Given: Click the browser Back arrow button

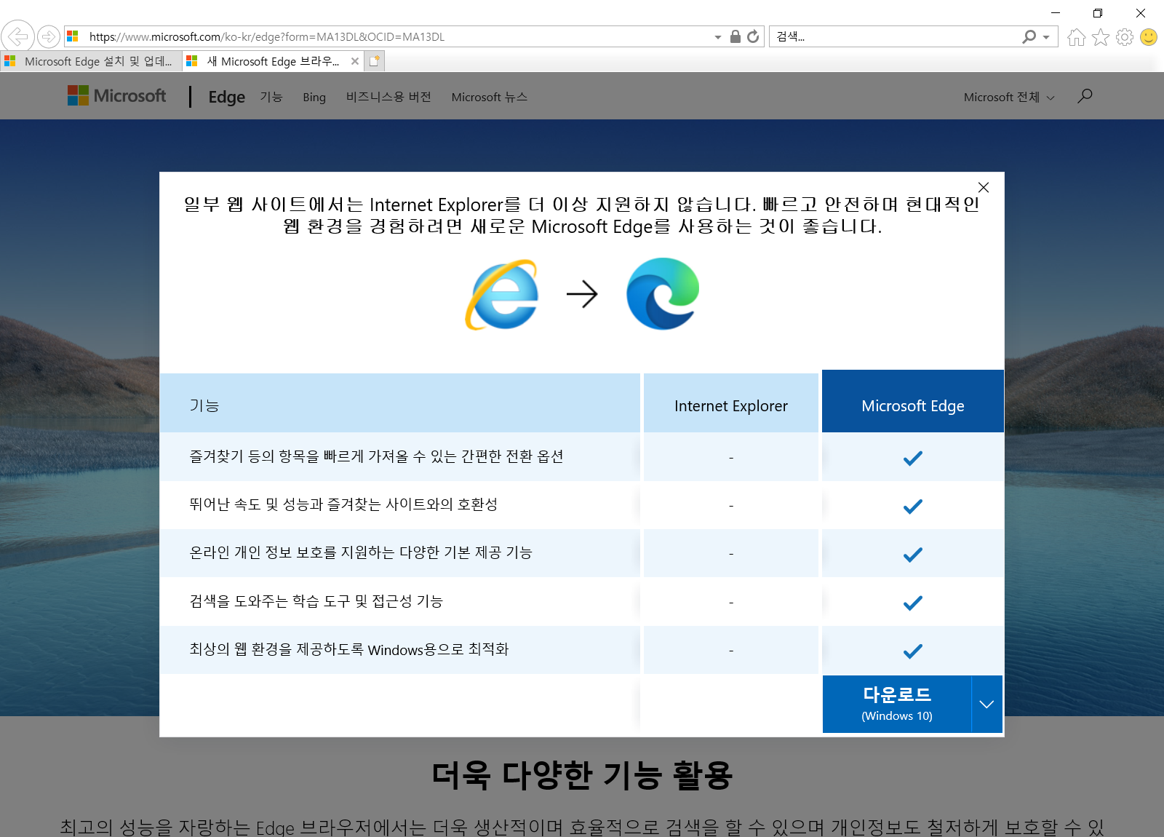Looking at the screenshot, I should click(17, 36).
